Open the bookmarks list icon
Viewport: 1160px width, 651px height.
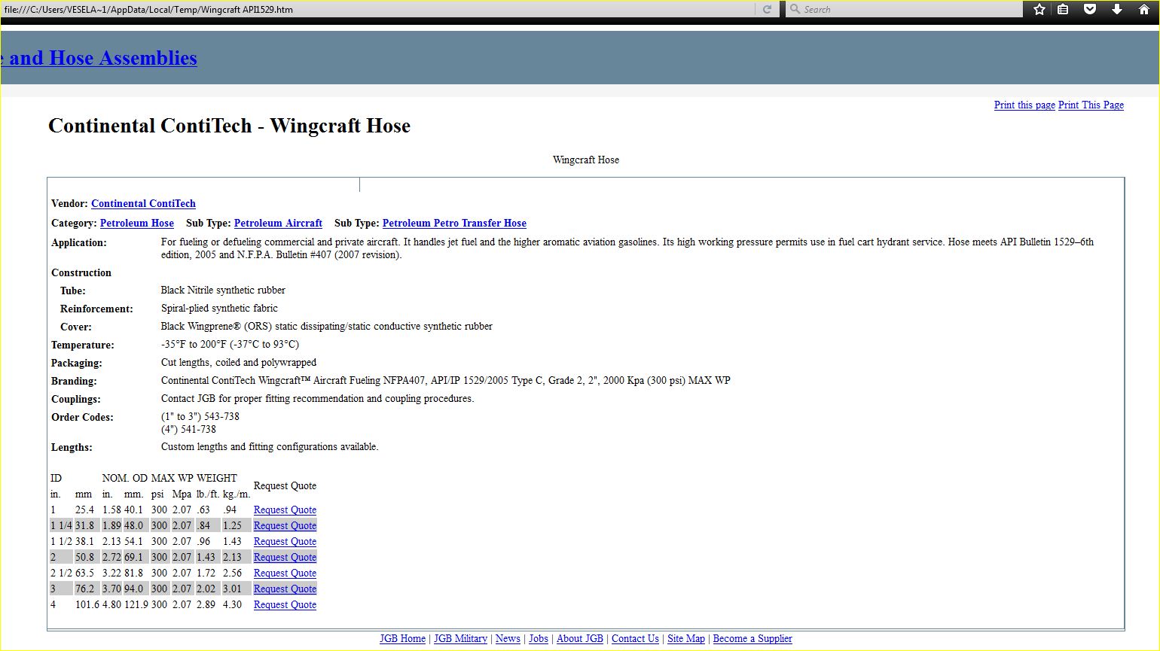click(1063, 9)
